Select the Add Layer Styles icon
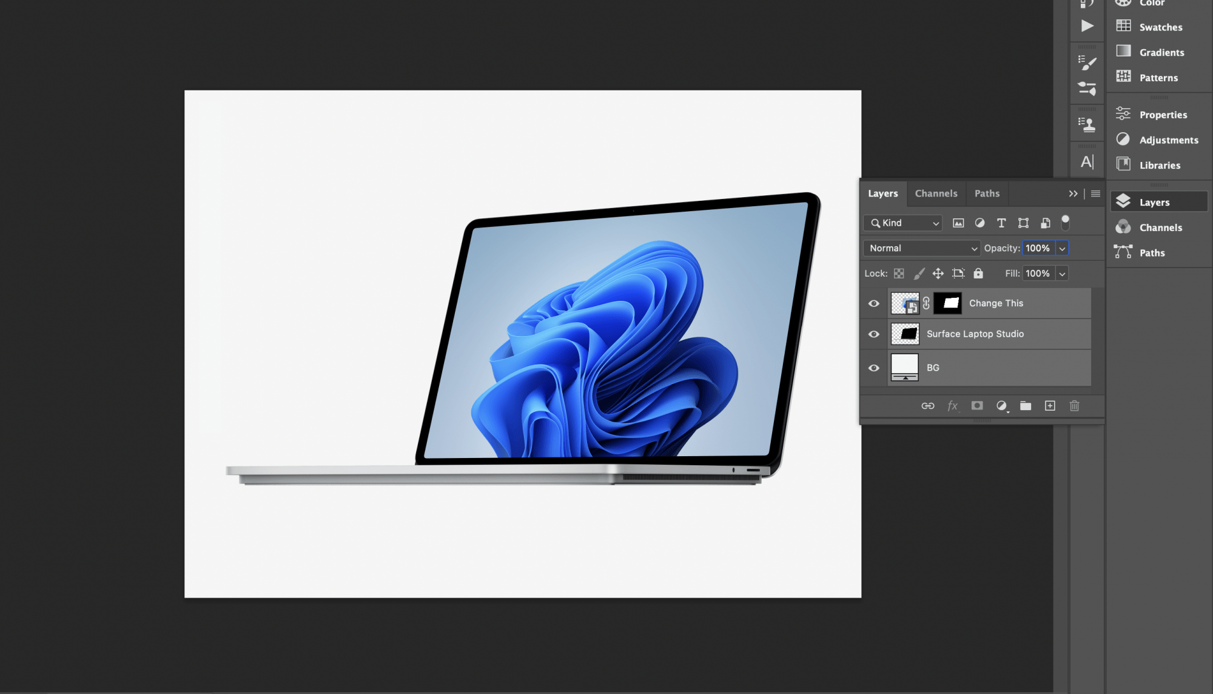1213x694 pixels. click(x=952, y=406)
